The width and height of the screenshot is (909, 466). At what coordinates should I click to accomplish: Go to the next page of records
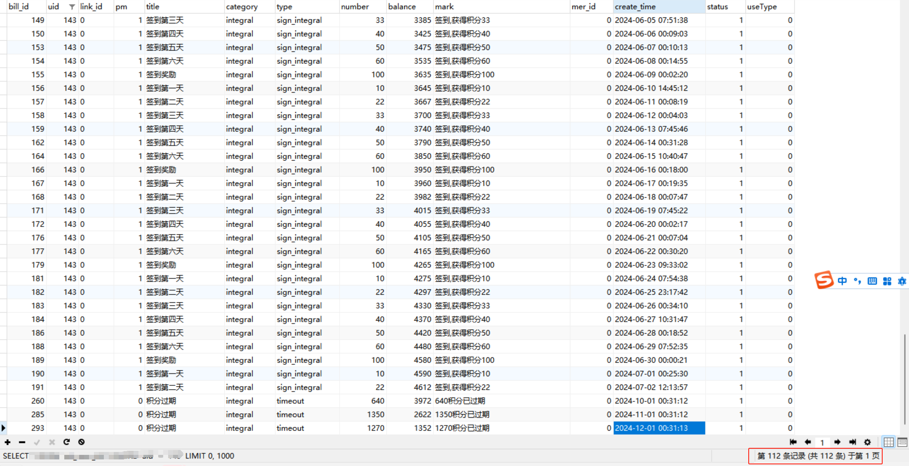click(837, 442)
